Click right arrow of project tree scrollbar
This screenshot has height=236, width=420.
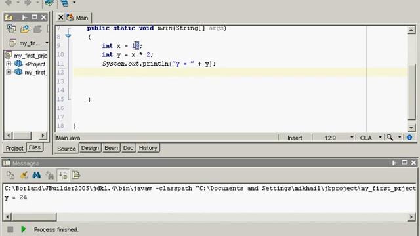[43, 136]
